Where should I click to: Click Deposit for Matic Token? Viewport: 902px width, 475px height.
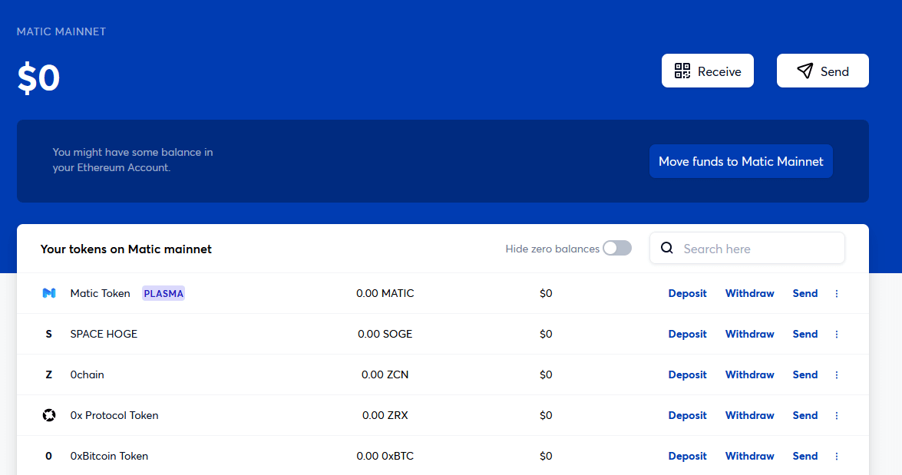tap(687, 293)
